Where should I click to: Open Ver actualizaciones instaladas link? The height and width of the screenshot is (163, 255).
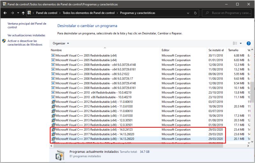[x=26, y=35]
